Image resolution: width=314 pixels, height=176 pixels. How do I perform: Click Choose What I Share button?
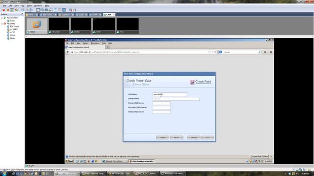tap(259, 156)
